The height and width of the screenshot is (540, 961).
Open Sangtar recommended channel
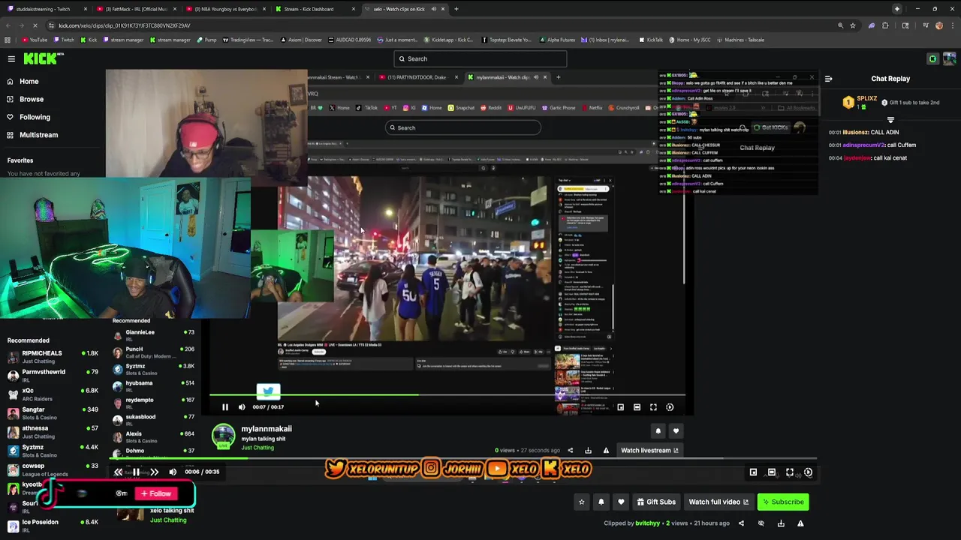click(53, 413)
